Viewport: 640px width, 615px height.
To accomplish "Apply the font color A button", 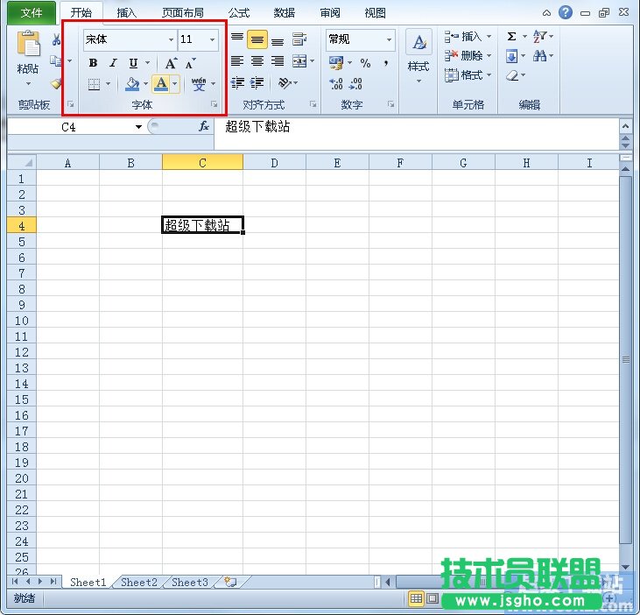I will tap(161, 84).
